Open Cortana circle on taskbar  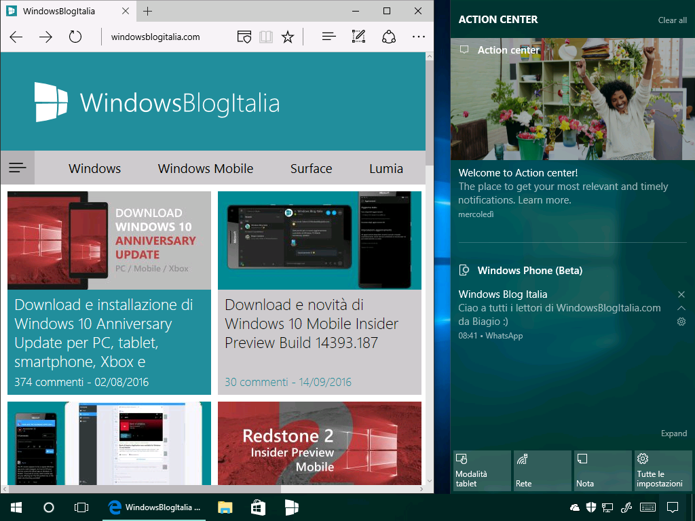point(49,507)
